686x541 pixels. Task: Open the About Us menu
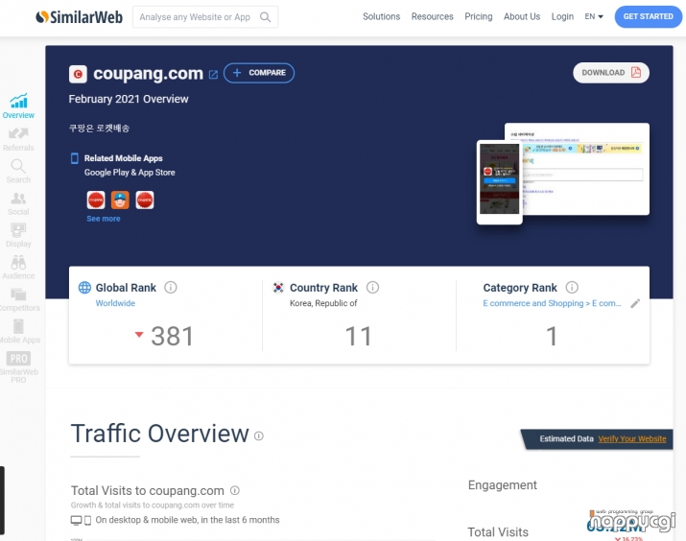pyautogui.click(x=522, y=16)
